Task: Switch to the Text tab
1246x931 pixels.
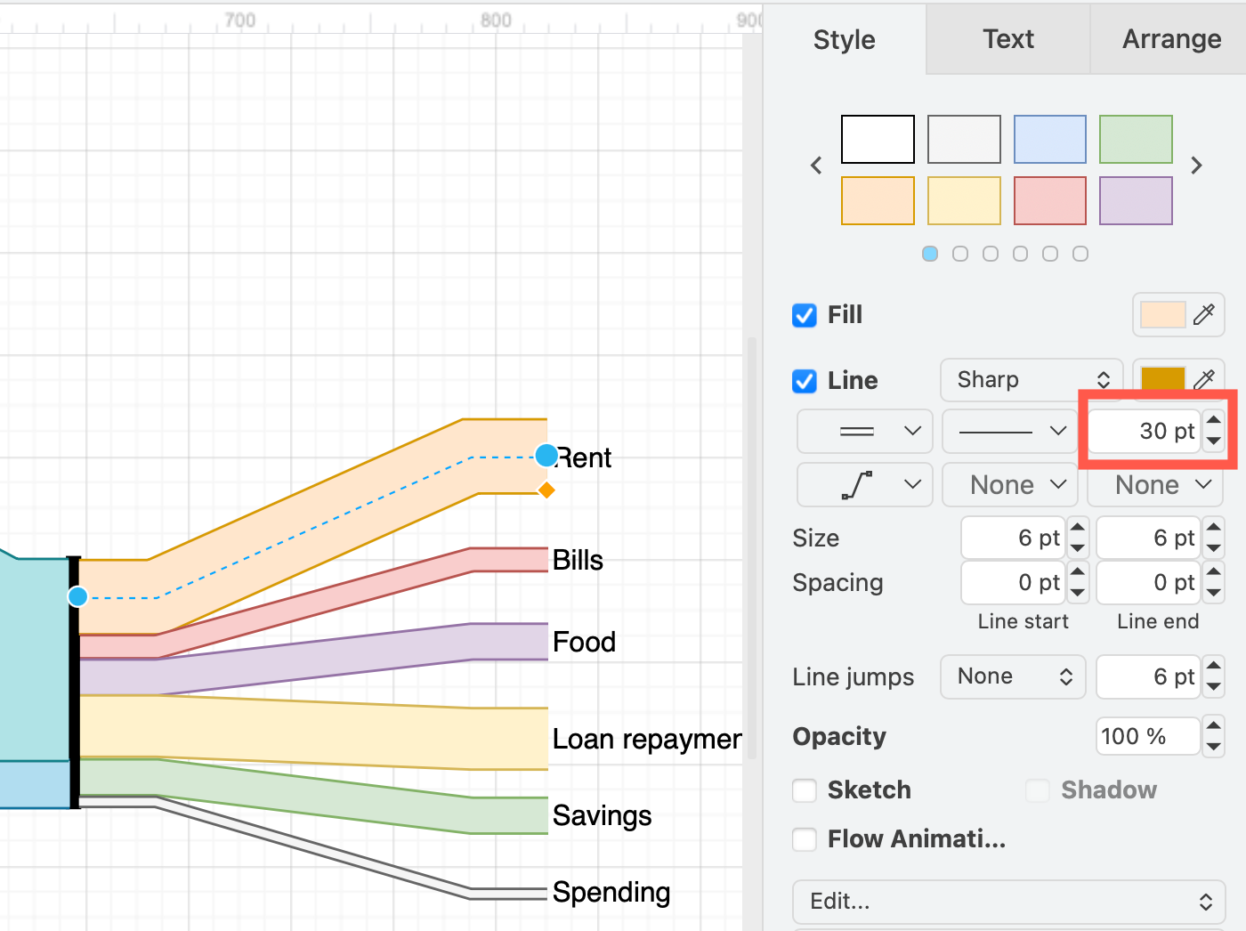Action: (x=1007, y=39)
